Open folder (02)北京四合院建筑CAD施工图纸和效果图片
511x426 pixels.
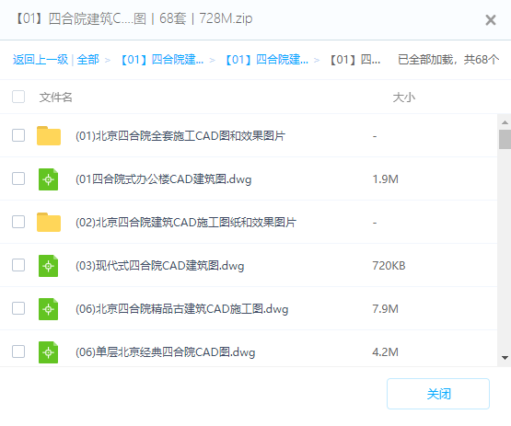pyautogui.click(x=186, y=223)
